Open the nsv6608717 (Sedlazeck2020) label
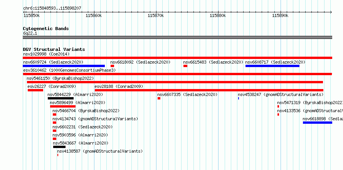The image size is (343, 170). tap(275, 62)
